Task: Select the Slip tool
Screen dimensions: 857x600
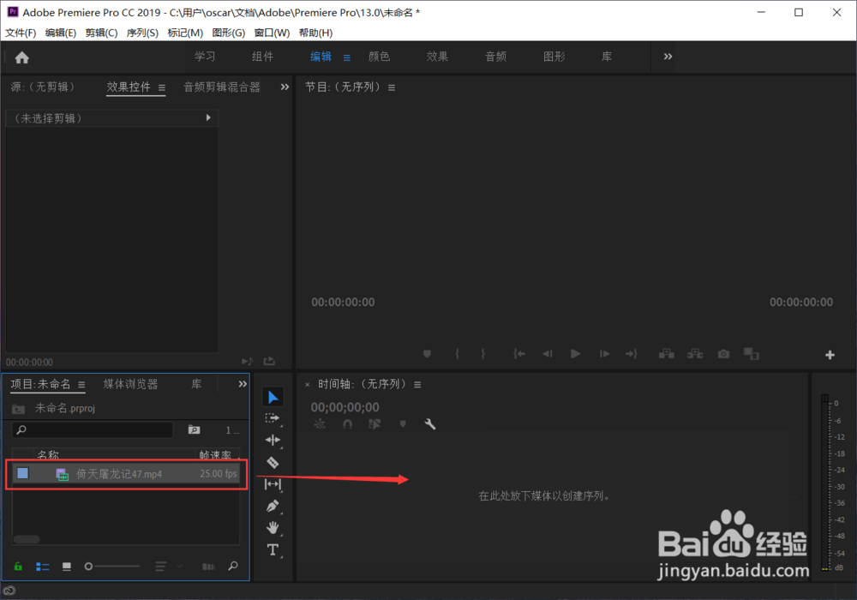Action: click(273, 484)
